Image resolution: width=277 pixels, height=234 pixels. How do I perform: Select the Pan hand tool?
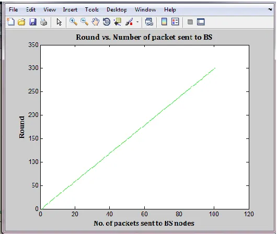tap(96, 22)
